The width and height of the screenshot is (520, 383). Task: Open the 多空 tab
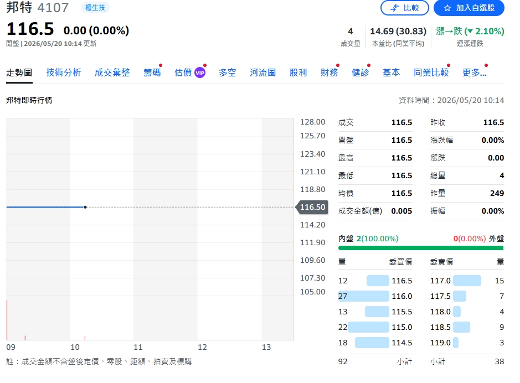[x=227, y=73]
